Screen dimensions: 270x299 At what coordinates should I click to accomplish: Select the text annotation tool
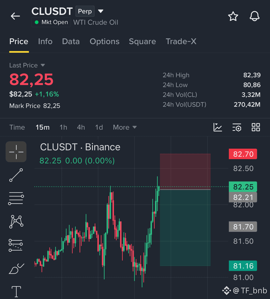(x=16, y=292)
